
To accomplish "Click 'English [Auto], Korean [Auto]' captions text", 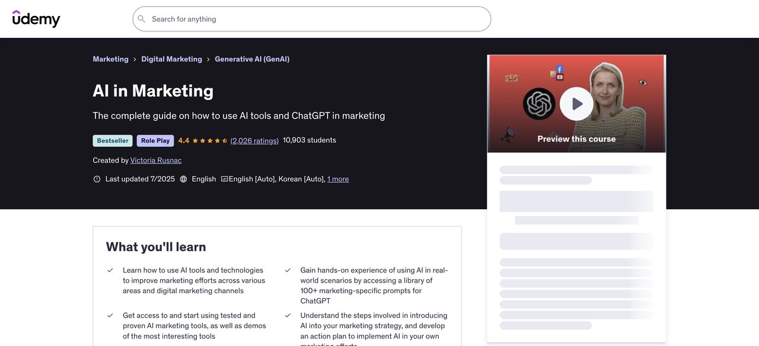I will [x=277, y=179].
